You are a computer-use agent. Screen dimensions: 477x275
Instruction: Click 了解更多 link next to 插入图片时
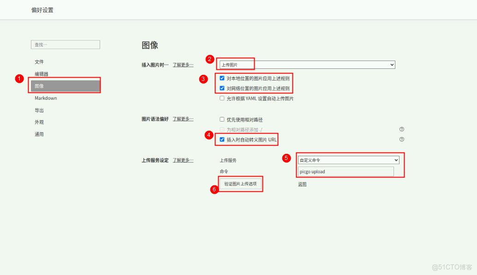click(x=183, y=65)
